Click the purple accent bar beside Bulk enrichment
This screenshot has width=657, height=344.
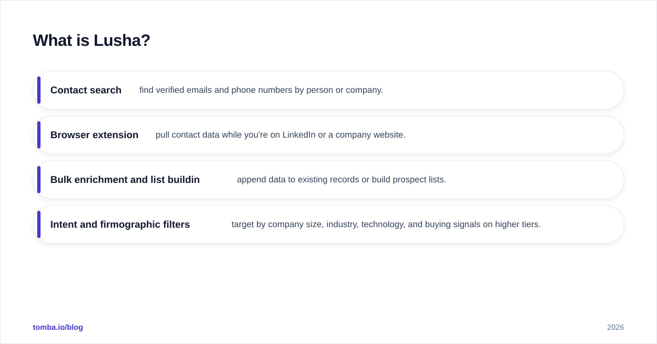coord(39,180)
